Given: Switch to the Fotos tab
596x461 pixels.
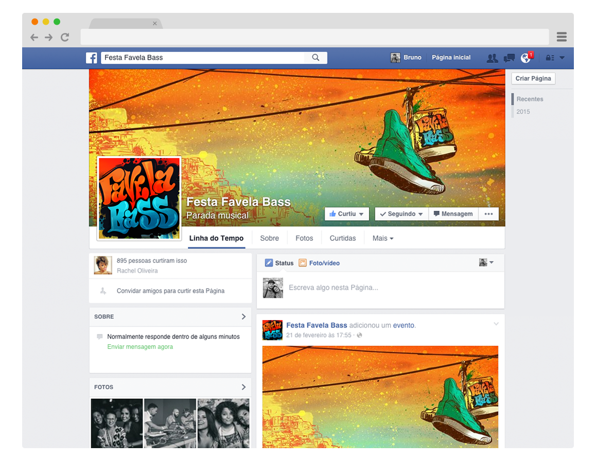Looking at the screenshot, I should pos(305,238).
